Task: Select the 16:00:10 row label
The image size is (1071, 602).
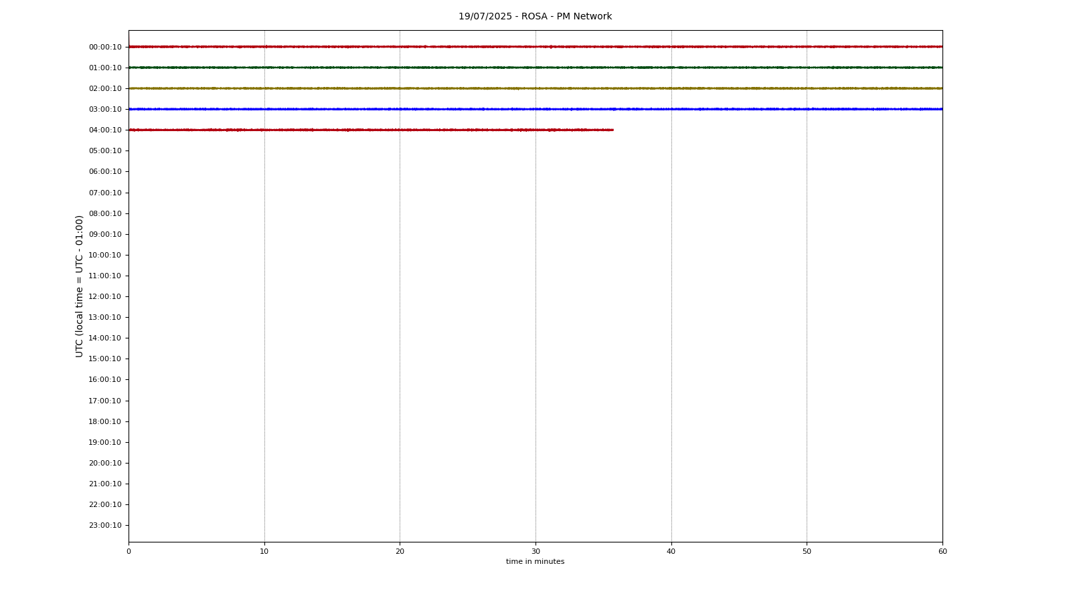Action: coord(105,379)
